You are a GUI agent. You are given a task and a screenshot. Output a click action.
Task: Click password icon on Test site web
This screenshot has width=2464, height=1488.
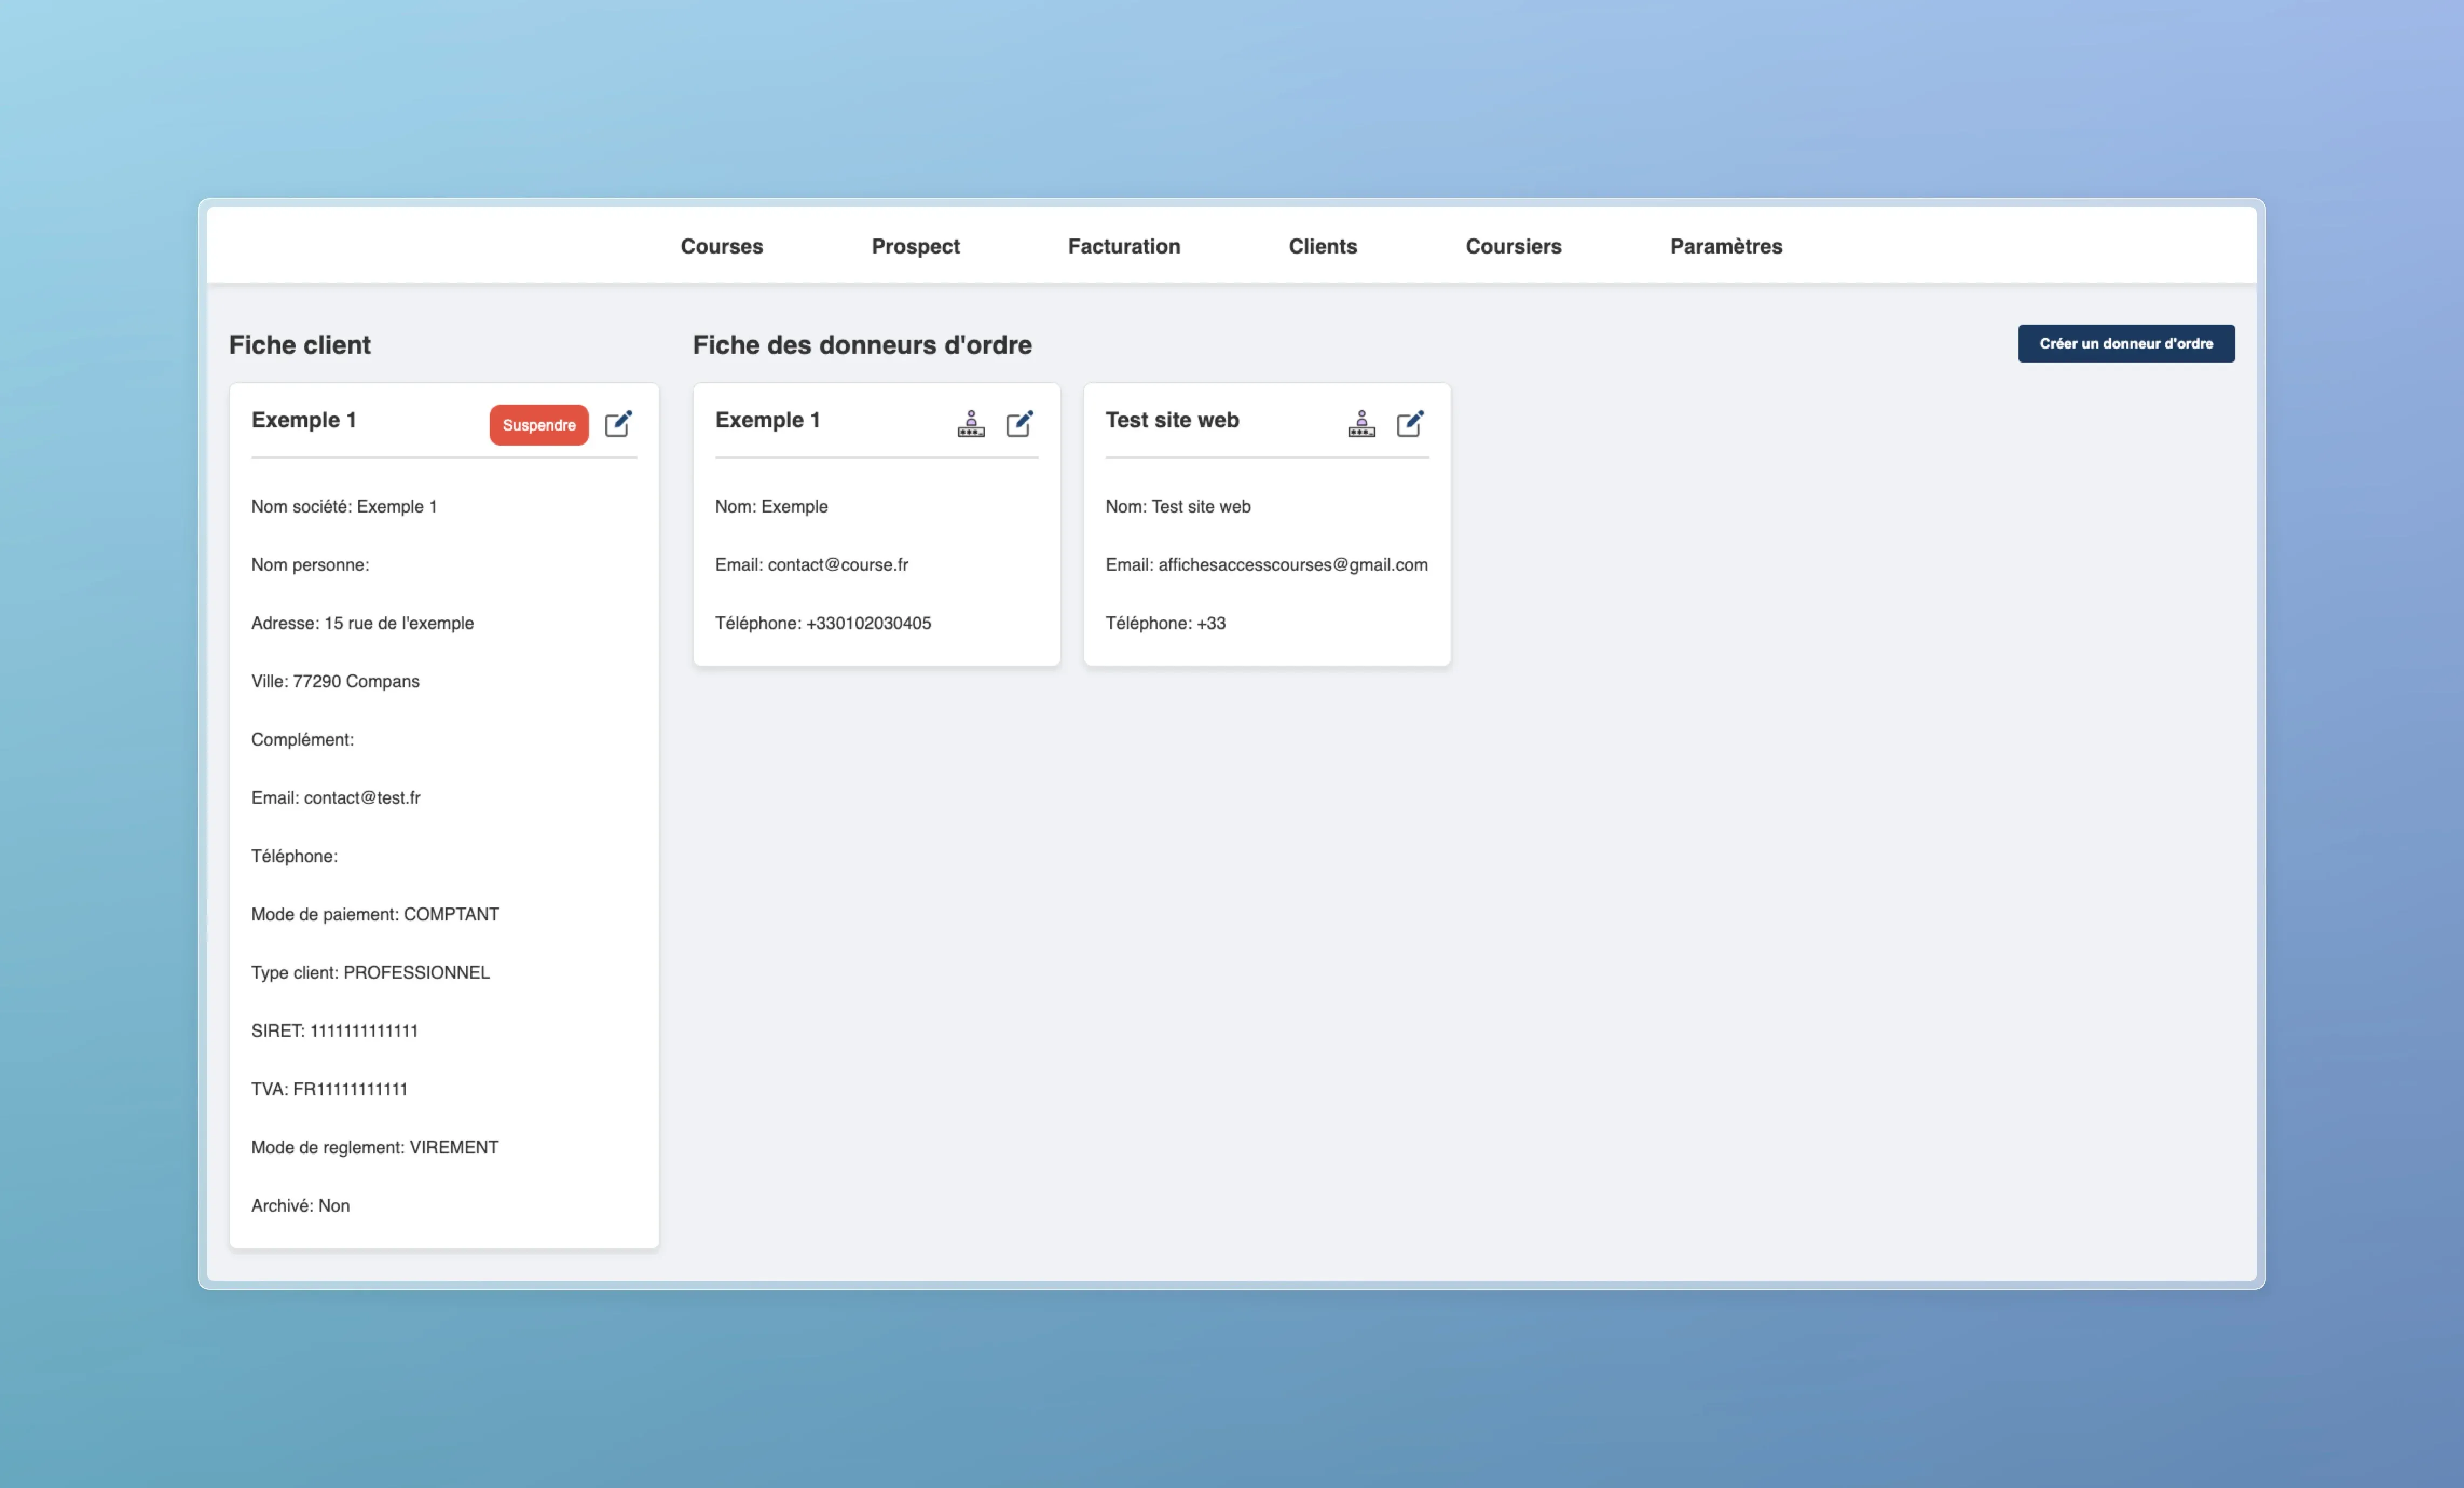(x=1361, y=424)
